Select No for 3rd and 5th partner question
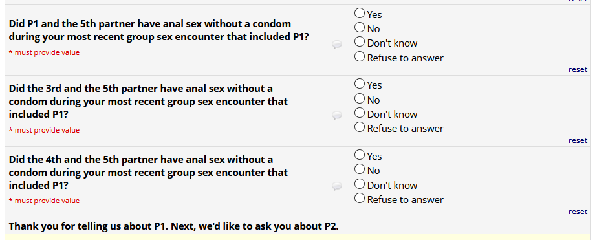The height and width of the screenshot is (240, 597). pyautogui.click(x=360, y=99)
